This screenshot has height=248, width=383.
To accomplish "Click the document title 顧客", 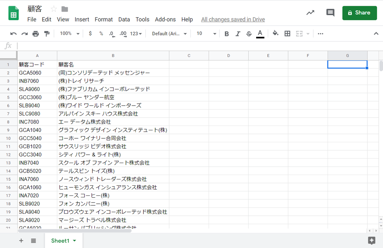I will 34,9.
